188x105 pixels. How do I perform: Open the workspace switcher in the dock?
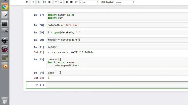[5, 58]
